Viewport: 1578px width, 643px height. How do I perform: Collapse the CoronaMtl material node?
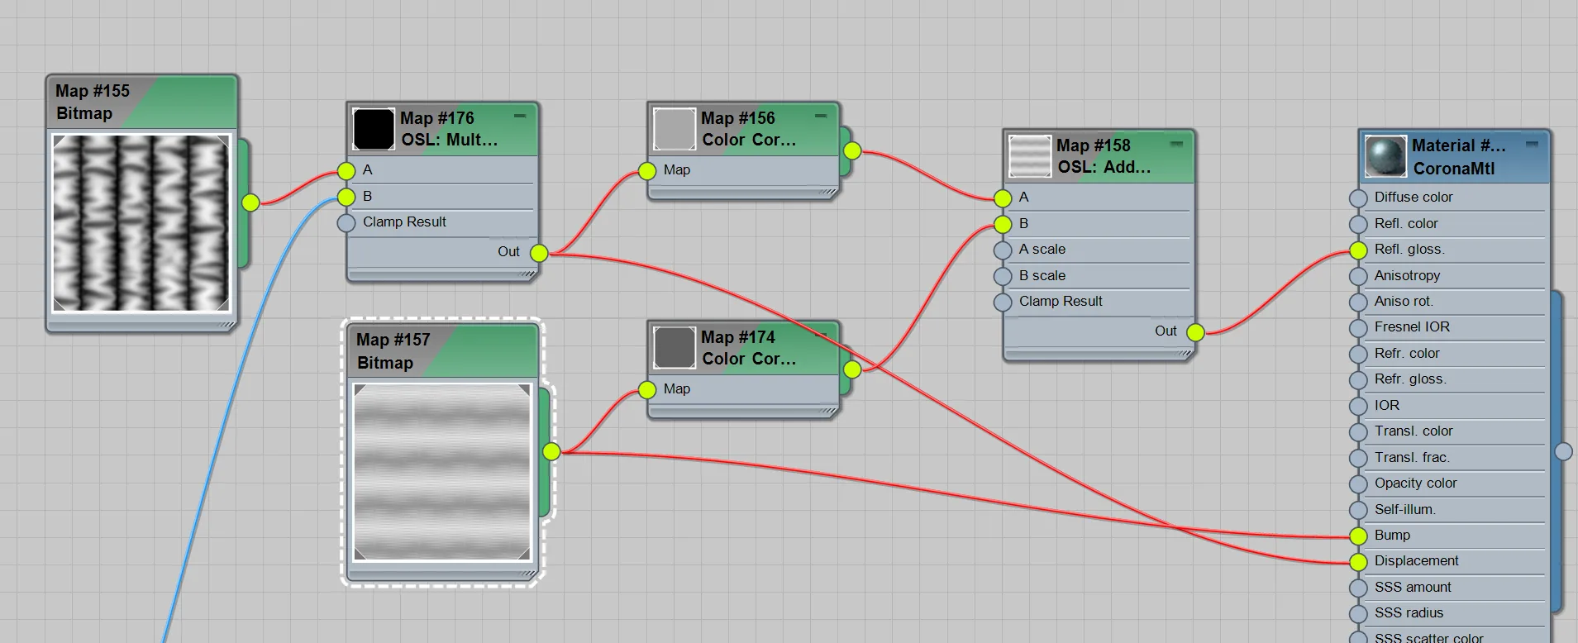tap(1532, 144)
